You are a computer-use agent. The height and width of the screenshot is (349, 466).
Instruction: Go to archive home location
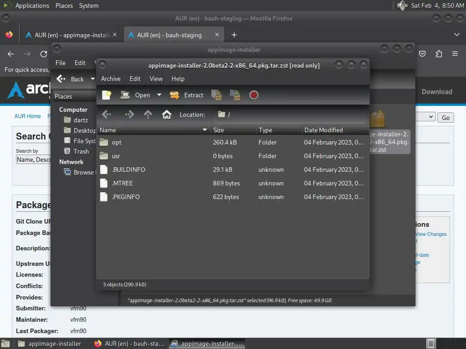point(167,114)
